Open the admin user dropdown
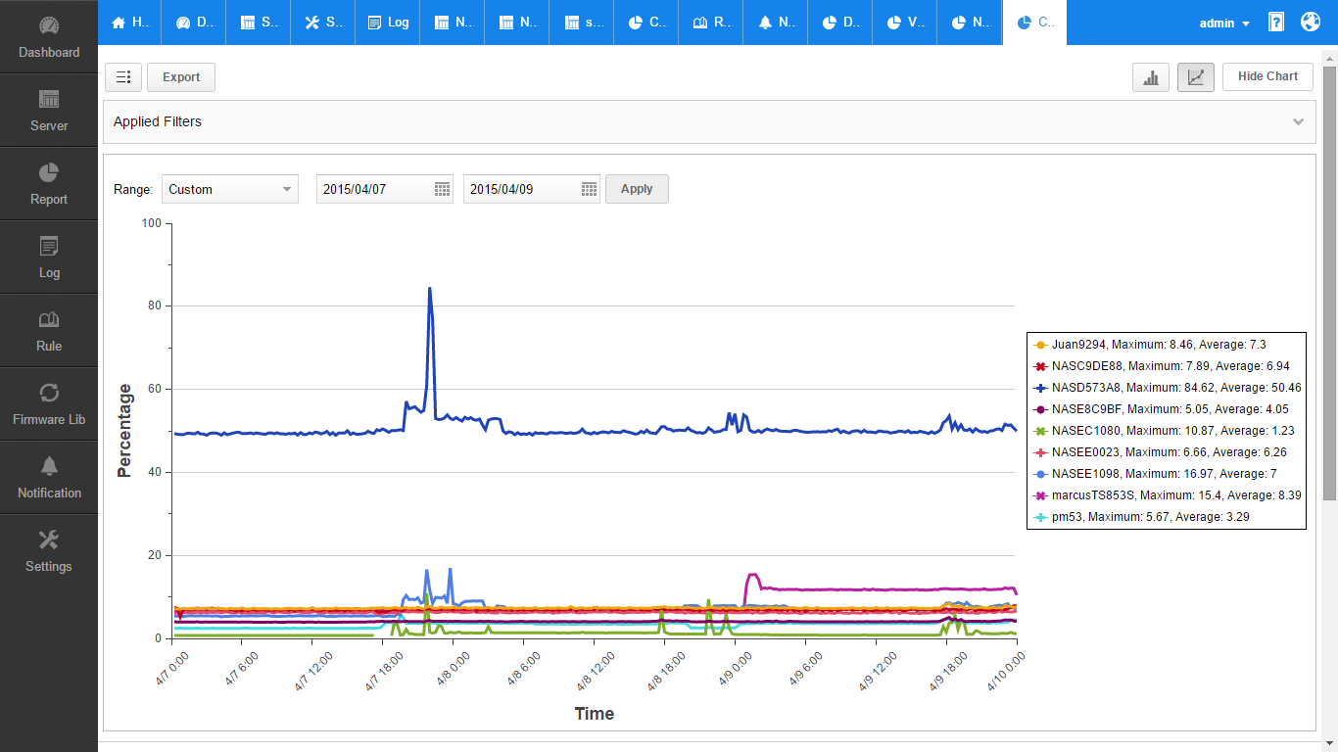The width and height of the screenshot is (1338, 752). tap(1224, 23)
